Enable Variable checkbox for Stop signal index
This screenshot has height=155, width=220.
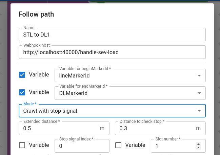tap(22, 145)
